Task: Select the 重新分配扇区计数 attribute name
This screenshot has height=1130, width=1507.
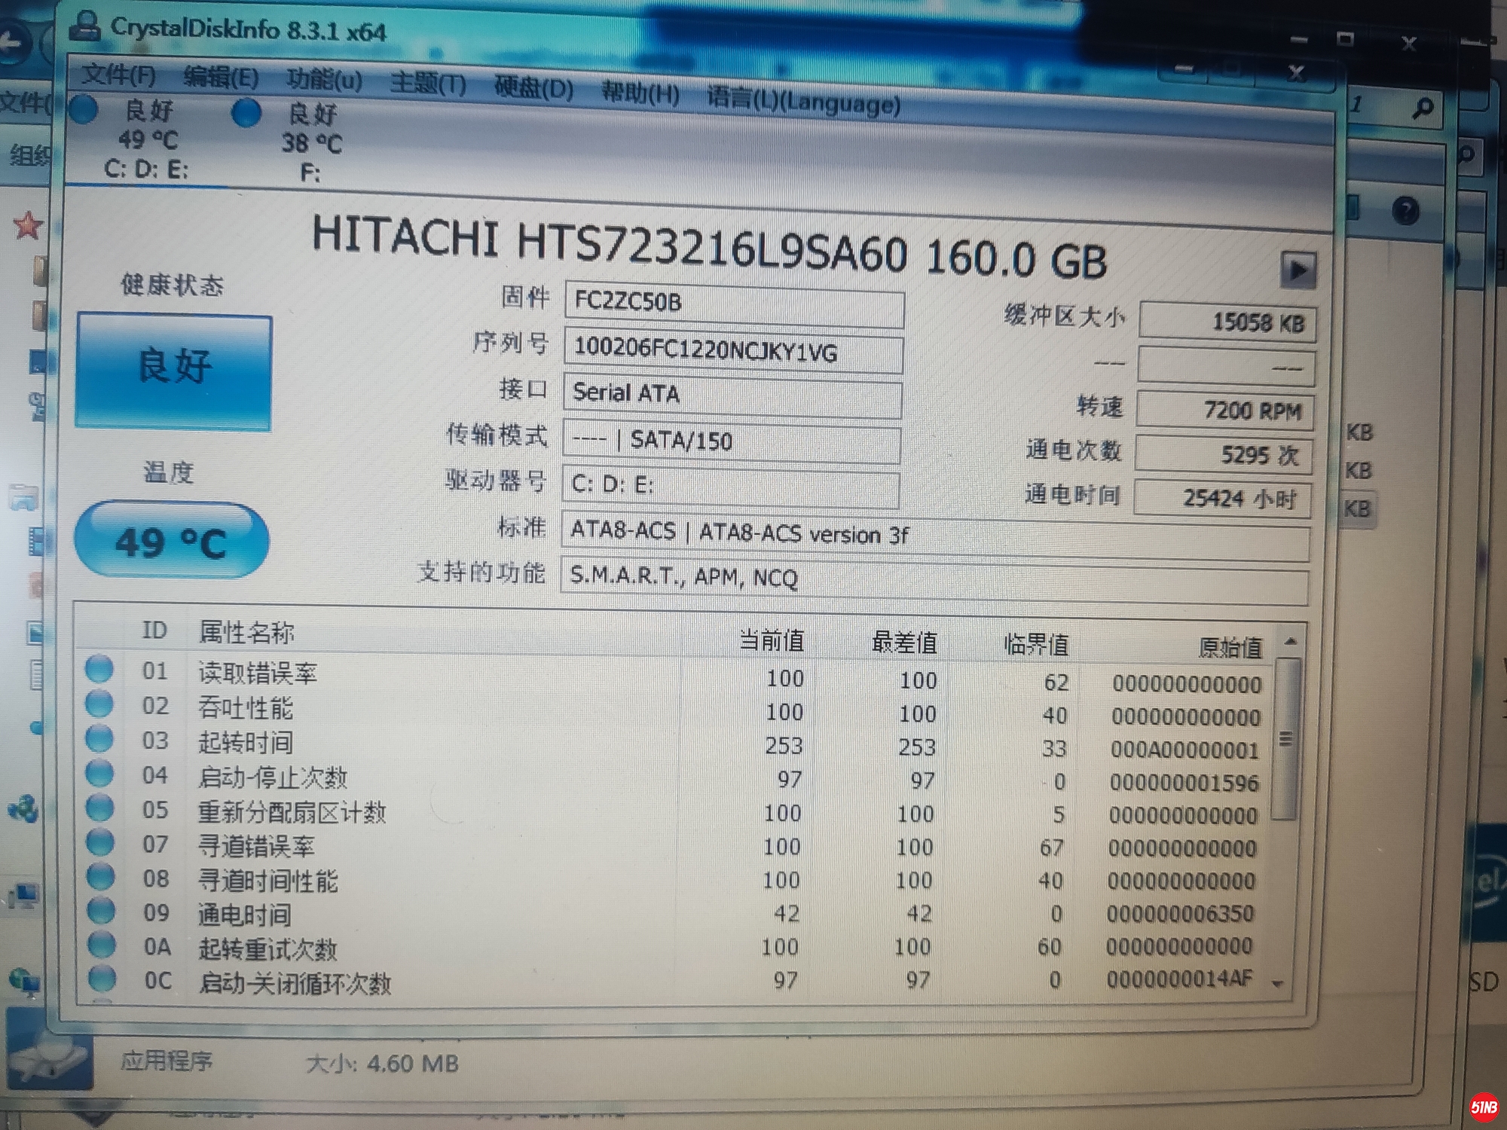Action: click(292, 812)
